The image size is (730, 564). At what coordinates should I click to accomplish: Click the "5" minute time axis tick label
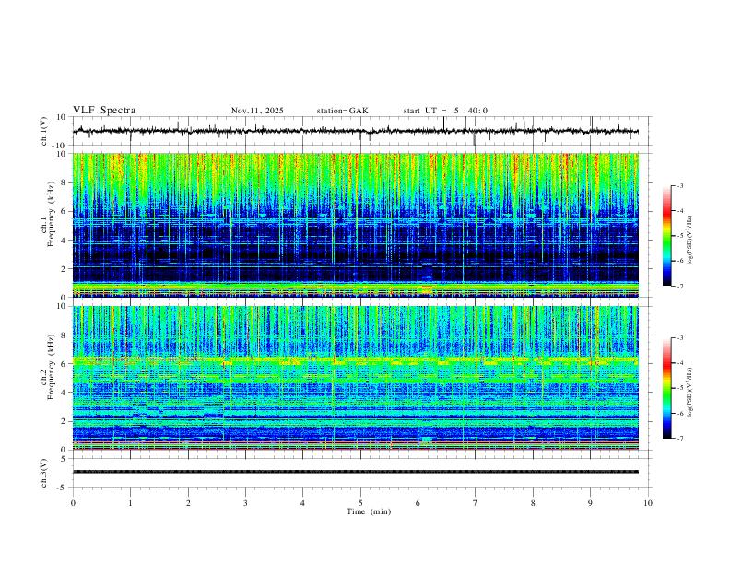(360, 503)
